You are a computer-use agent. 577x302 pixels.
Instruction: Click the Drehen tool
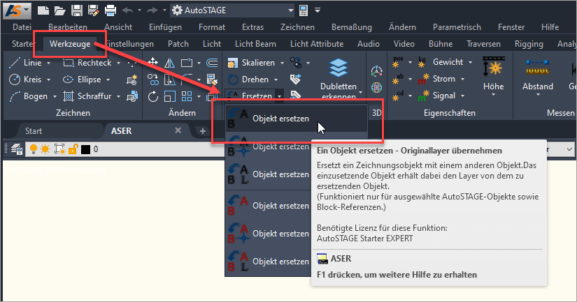[248, 80]
